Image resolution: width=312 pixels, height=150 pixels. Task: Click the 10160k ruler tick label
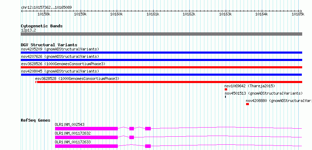click(x=116, y=14)
